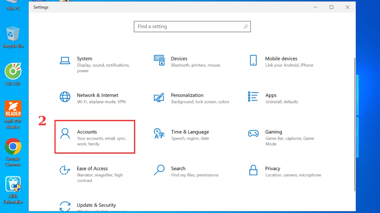
Task: Maximize the Settings window
Action: click(332, 7)
